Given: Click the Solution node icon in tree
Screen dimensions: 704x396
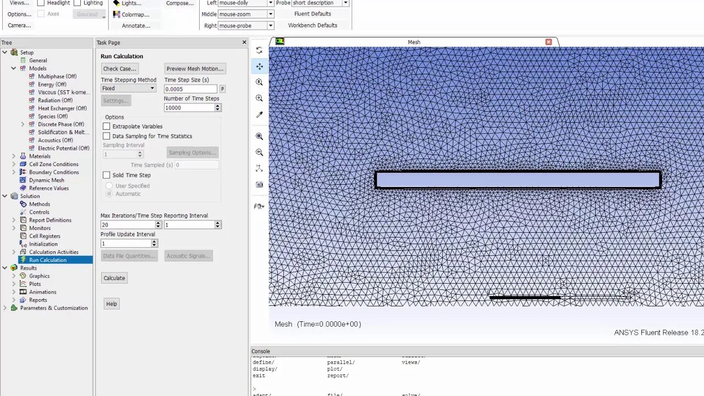Looking at the screenshot, I should point(14,196).
